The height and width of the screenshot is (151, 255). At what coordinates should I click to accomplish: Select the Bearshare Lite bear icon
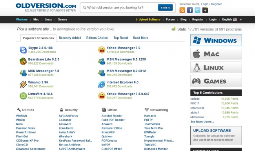tap(23, 61)
